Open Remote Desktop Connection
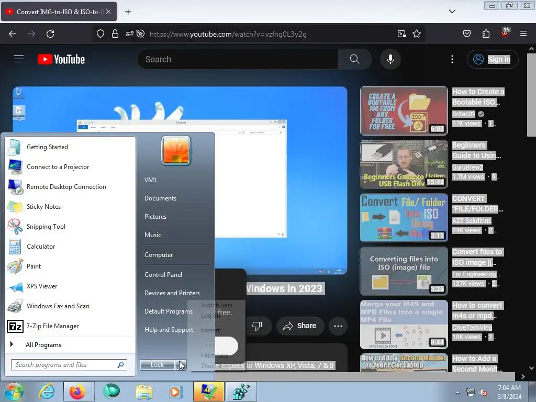This screenshot has width=536, height=402. 70,187
